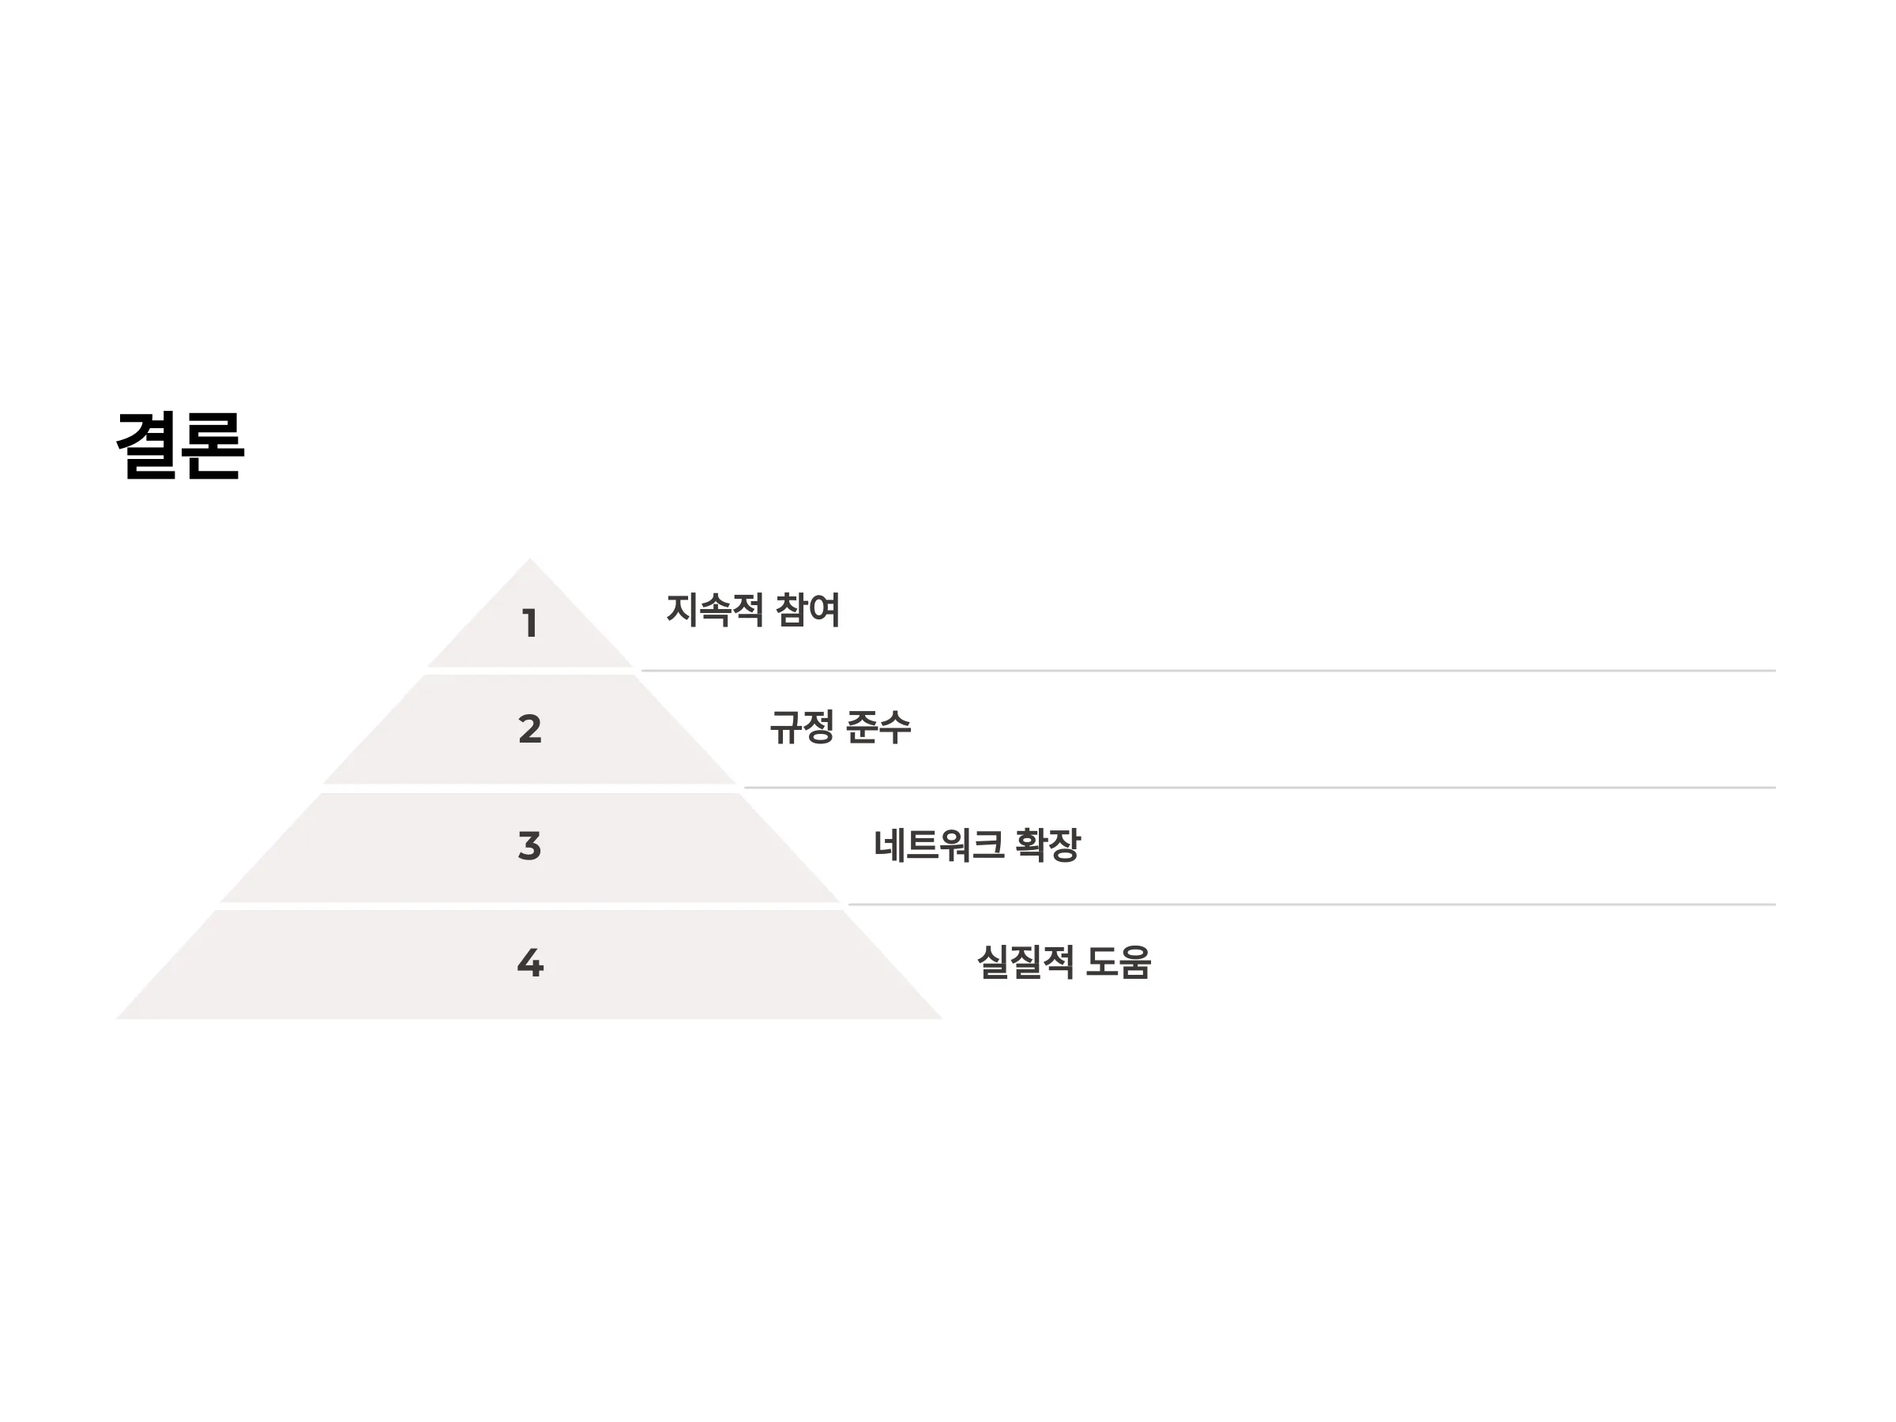Select the third pyramid tier shape
The height and width of the screenshot is (1422, 1896).
coord(530,847)
